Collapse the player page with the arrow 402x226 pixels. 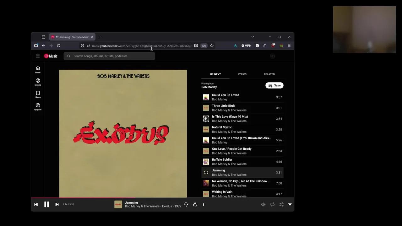coord(290,204)
